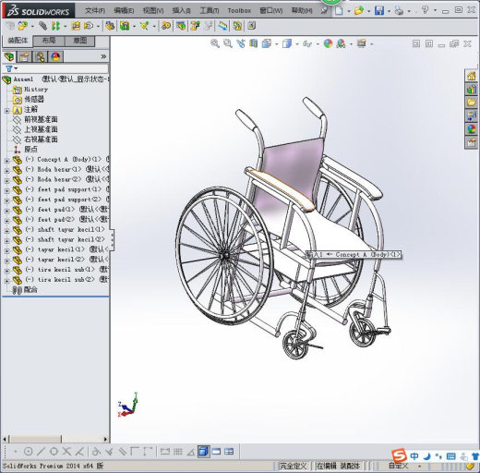Switch to the ConfigurationManager panel tab
The image size is (480, 473).
tap(40, 56)
